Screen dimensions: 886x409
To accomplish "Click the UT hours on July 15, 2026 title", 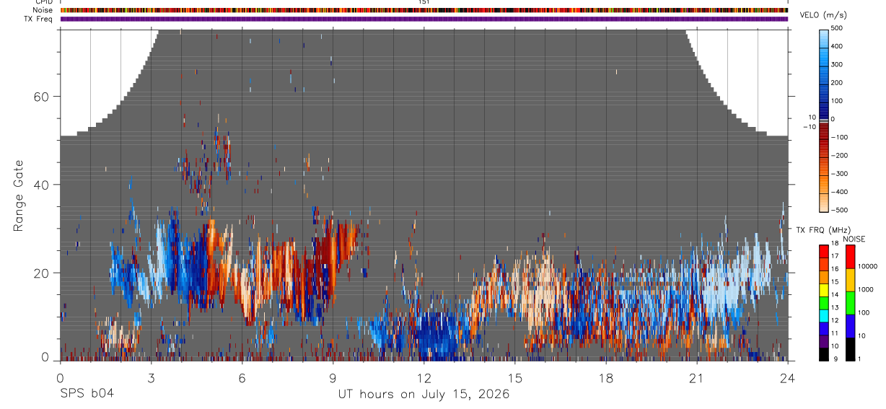I will (424, 395).
